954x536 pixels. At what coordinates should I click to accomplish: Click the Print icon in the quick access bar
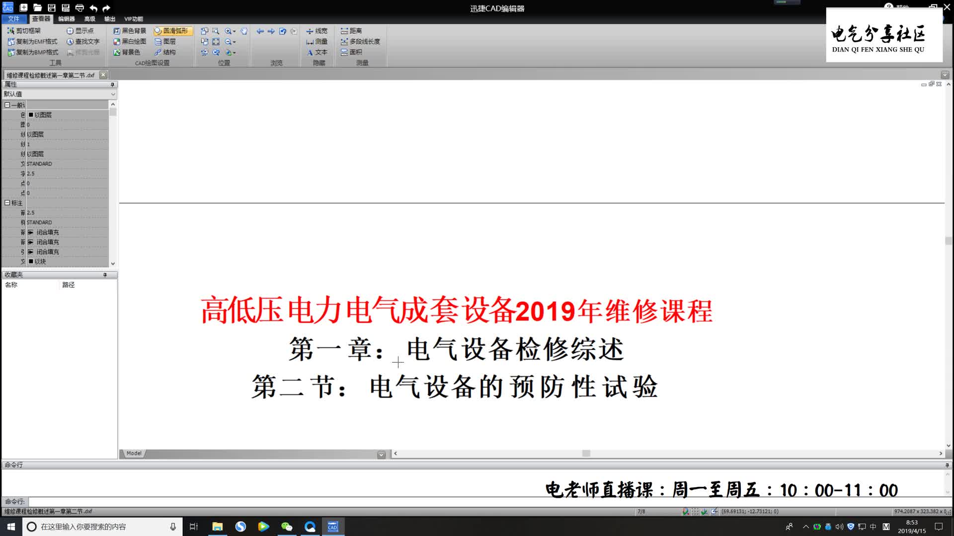[79, 8]
